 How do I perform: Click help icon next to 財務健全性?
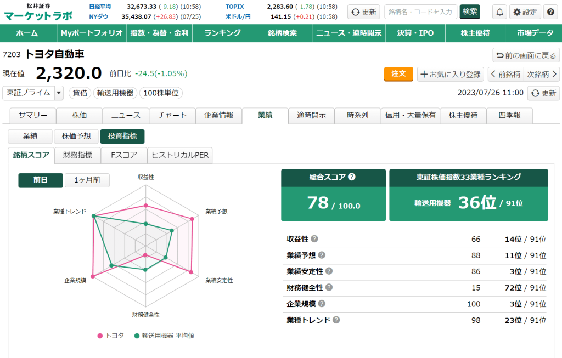[329, 287]
